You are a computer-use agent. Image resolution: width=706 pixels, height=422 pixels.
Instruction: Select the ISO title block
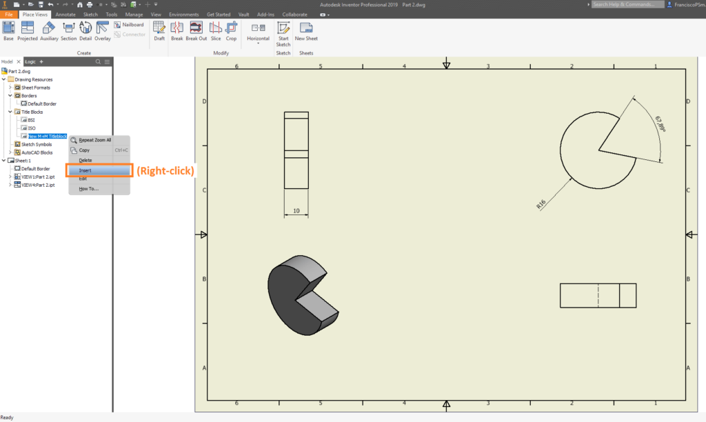[32, 128]
